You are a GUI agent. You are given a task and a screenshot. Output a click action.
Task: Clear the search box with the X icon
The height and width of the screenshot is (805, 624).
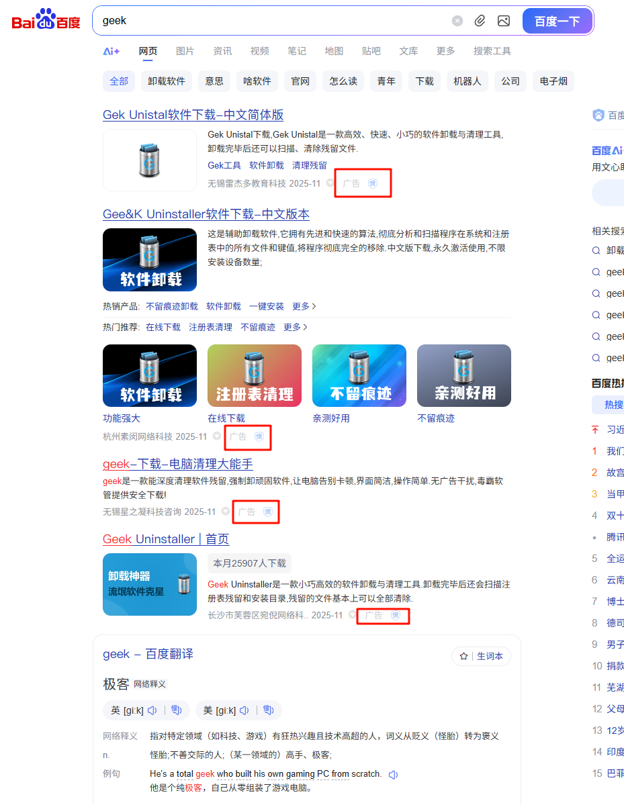(x=457, y=21)
